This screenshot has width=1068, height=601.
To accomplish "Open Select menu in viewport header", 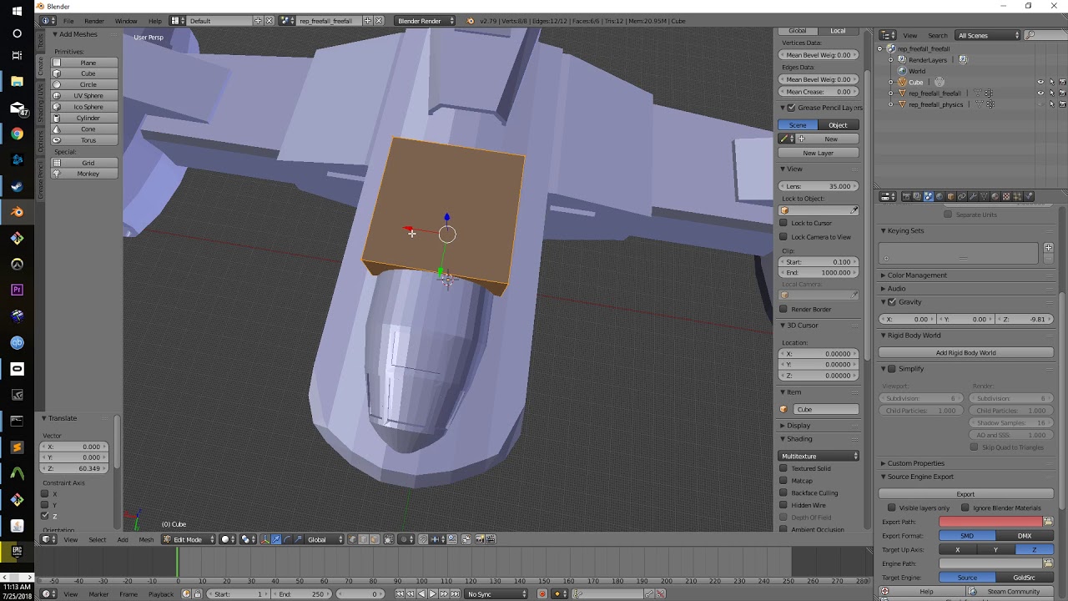I will click(x=98, y=539).
